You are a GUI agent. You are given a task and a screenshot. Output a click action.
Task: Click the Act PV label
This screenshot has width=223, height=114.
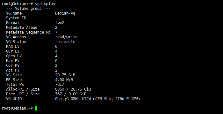pos(13,70)
